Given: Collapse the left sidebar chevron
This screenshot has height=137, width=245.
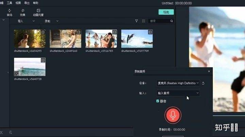Looking at the screenshot, I should pos(4,20).
